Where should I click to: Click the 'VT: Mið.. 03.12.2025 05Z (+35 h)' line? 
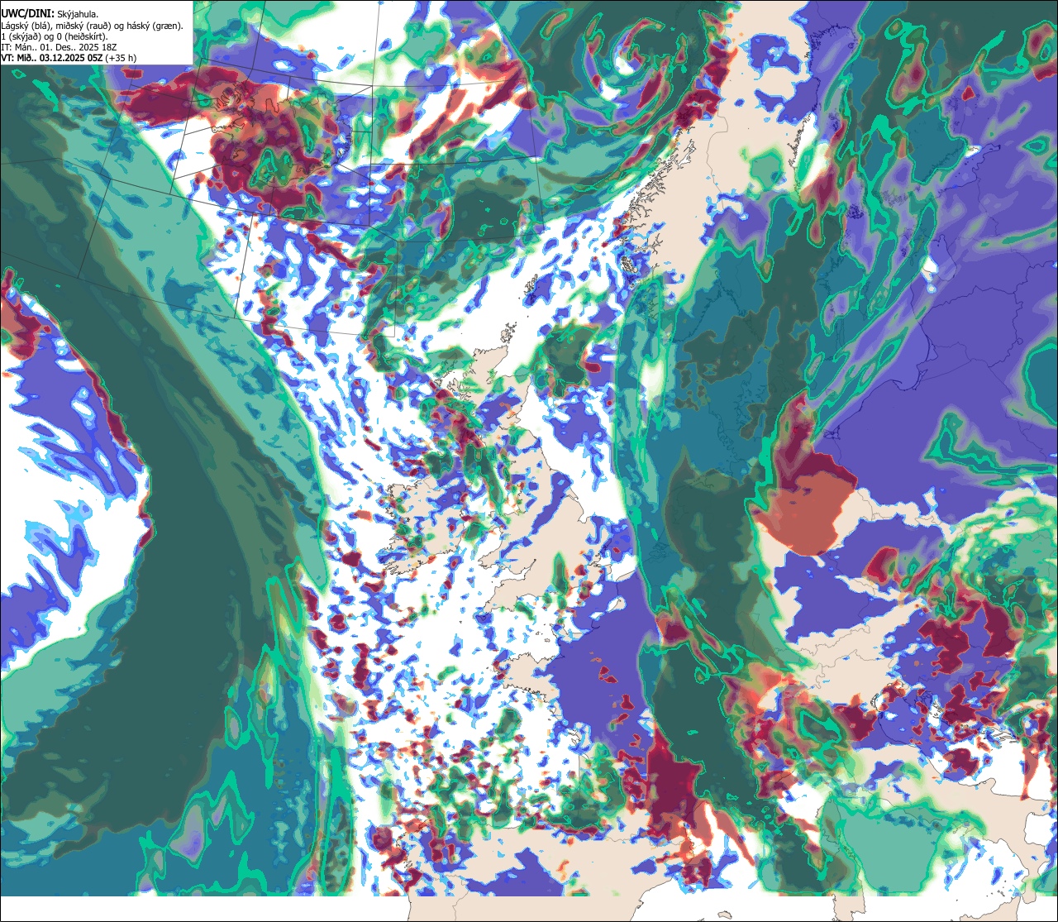point(69,58)
